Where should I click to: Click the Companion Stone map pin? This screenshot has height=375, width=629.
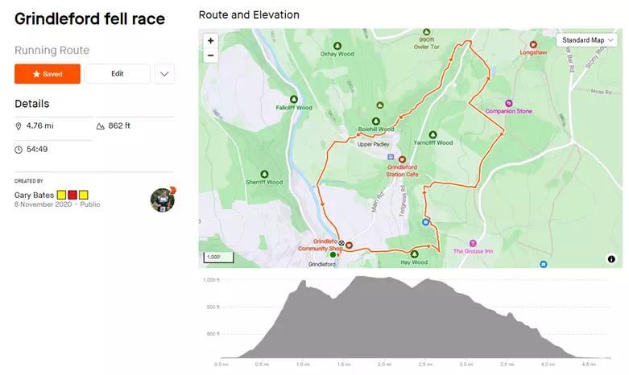click(x=509, y=103)
